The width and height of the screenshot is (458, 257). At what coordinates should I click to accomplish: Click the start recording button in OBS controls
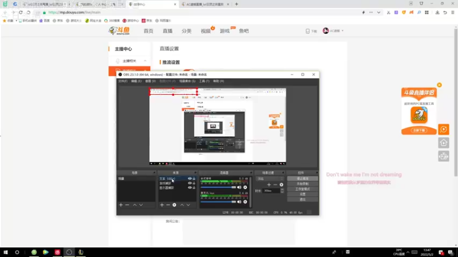coord(302,184)
